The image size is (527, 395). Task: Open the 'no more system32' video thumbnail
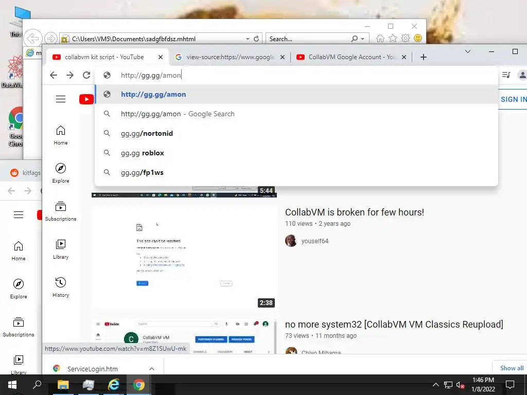click(x=184, y=336)
